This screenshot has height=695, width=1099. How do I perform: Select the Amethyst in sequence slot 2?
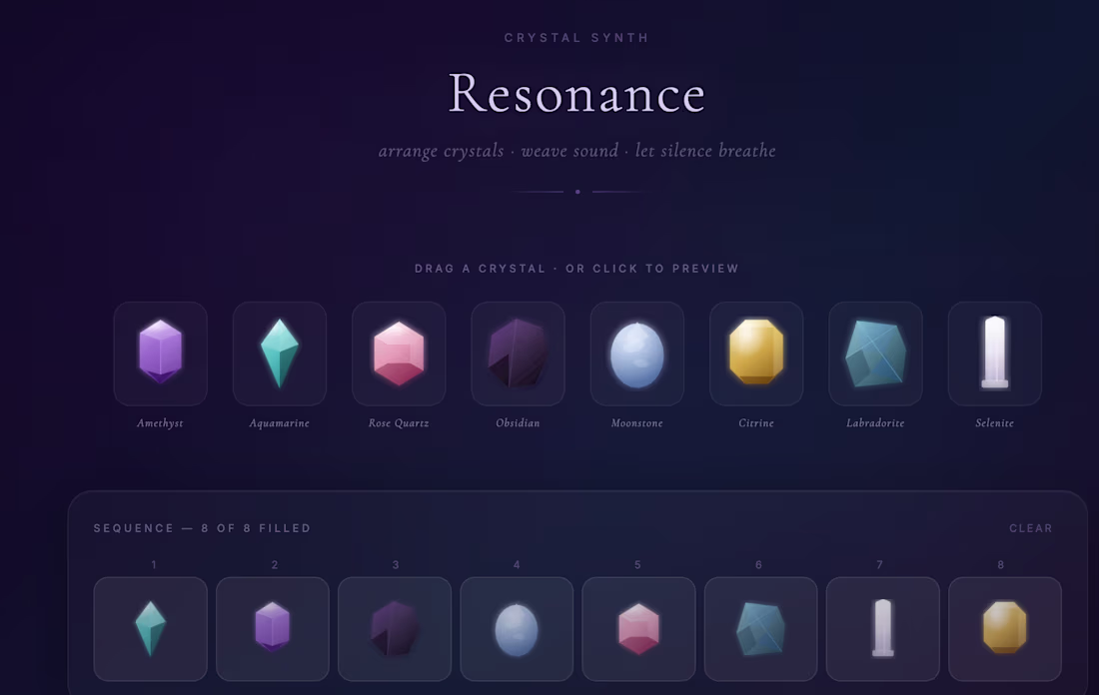click(273, 629)
